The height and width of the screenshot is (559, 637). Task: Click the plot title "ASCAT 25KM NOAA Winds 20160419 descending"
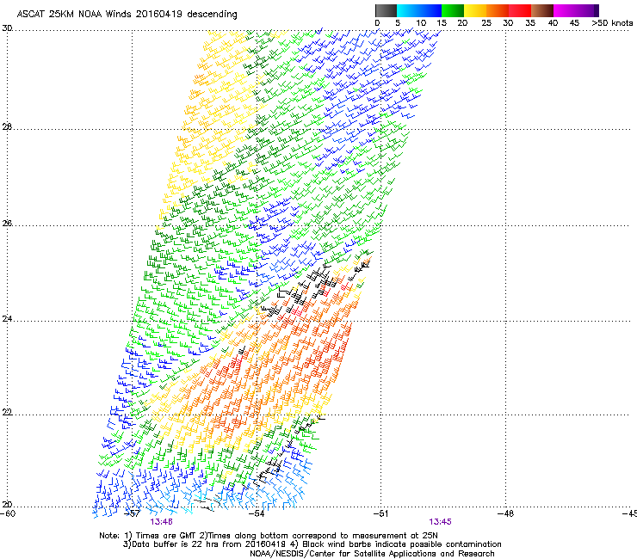[127, 14]
